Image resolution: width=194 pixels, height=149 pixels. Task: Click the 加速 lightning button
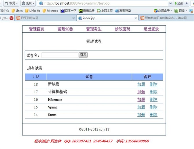(x=179, y=3)
